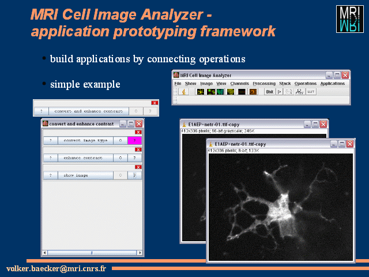Click the rightmost '?' button in the 'enhance contrast' row

[x=134, y=158]
